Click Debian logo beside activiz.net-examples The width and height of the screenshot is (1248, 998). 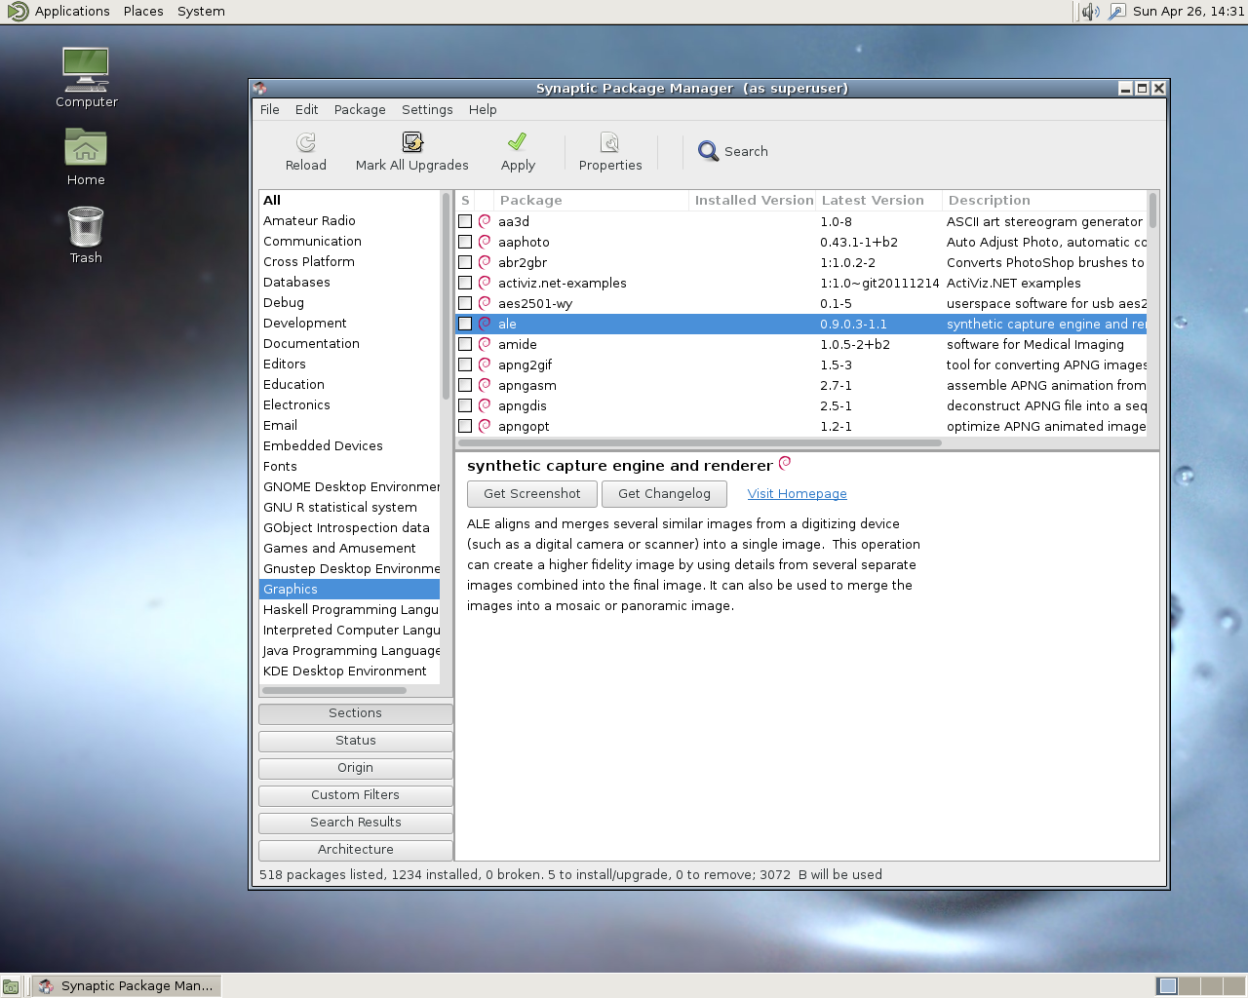pyautogui.click(x=485, y=283)
